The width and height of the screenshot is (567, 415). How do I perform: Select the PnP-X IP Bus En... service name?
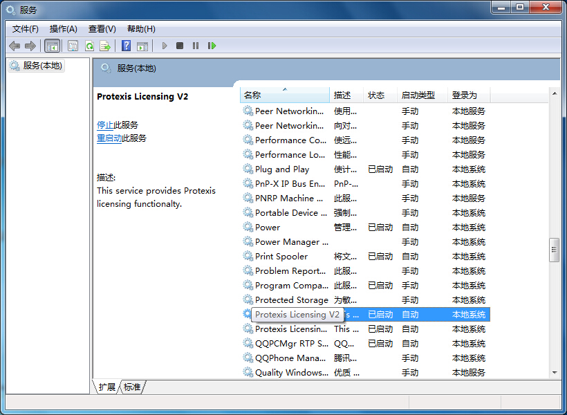point(290,184)
